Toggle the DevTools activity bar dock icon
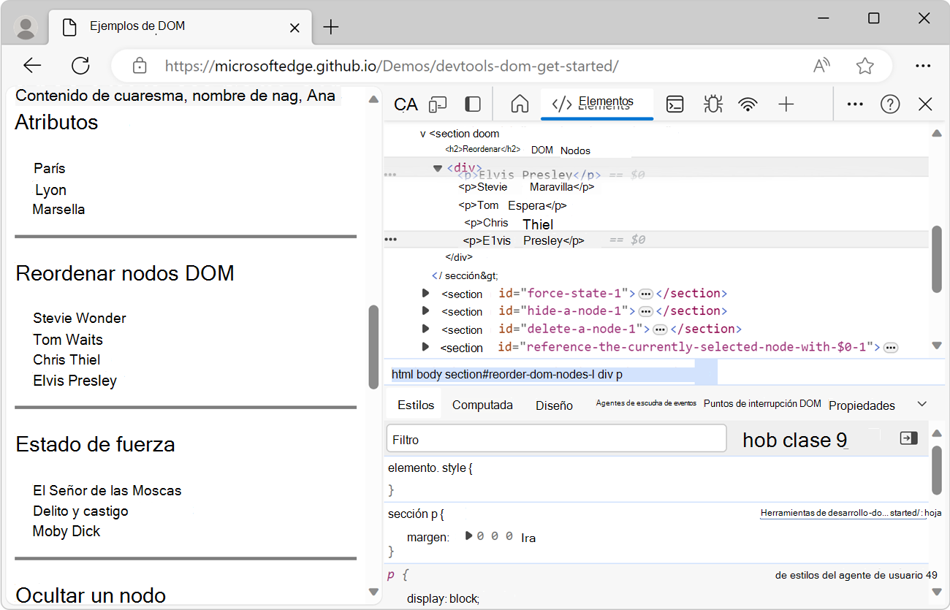 click(473, 104)
